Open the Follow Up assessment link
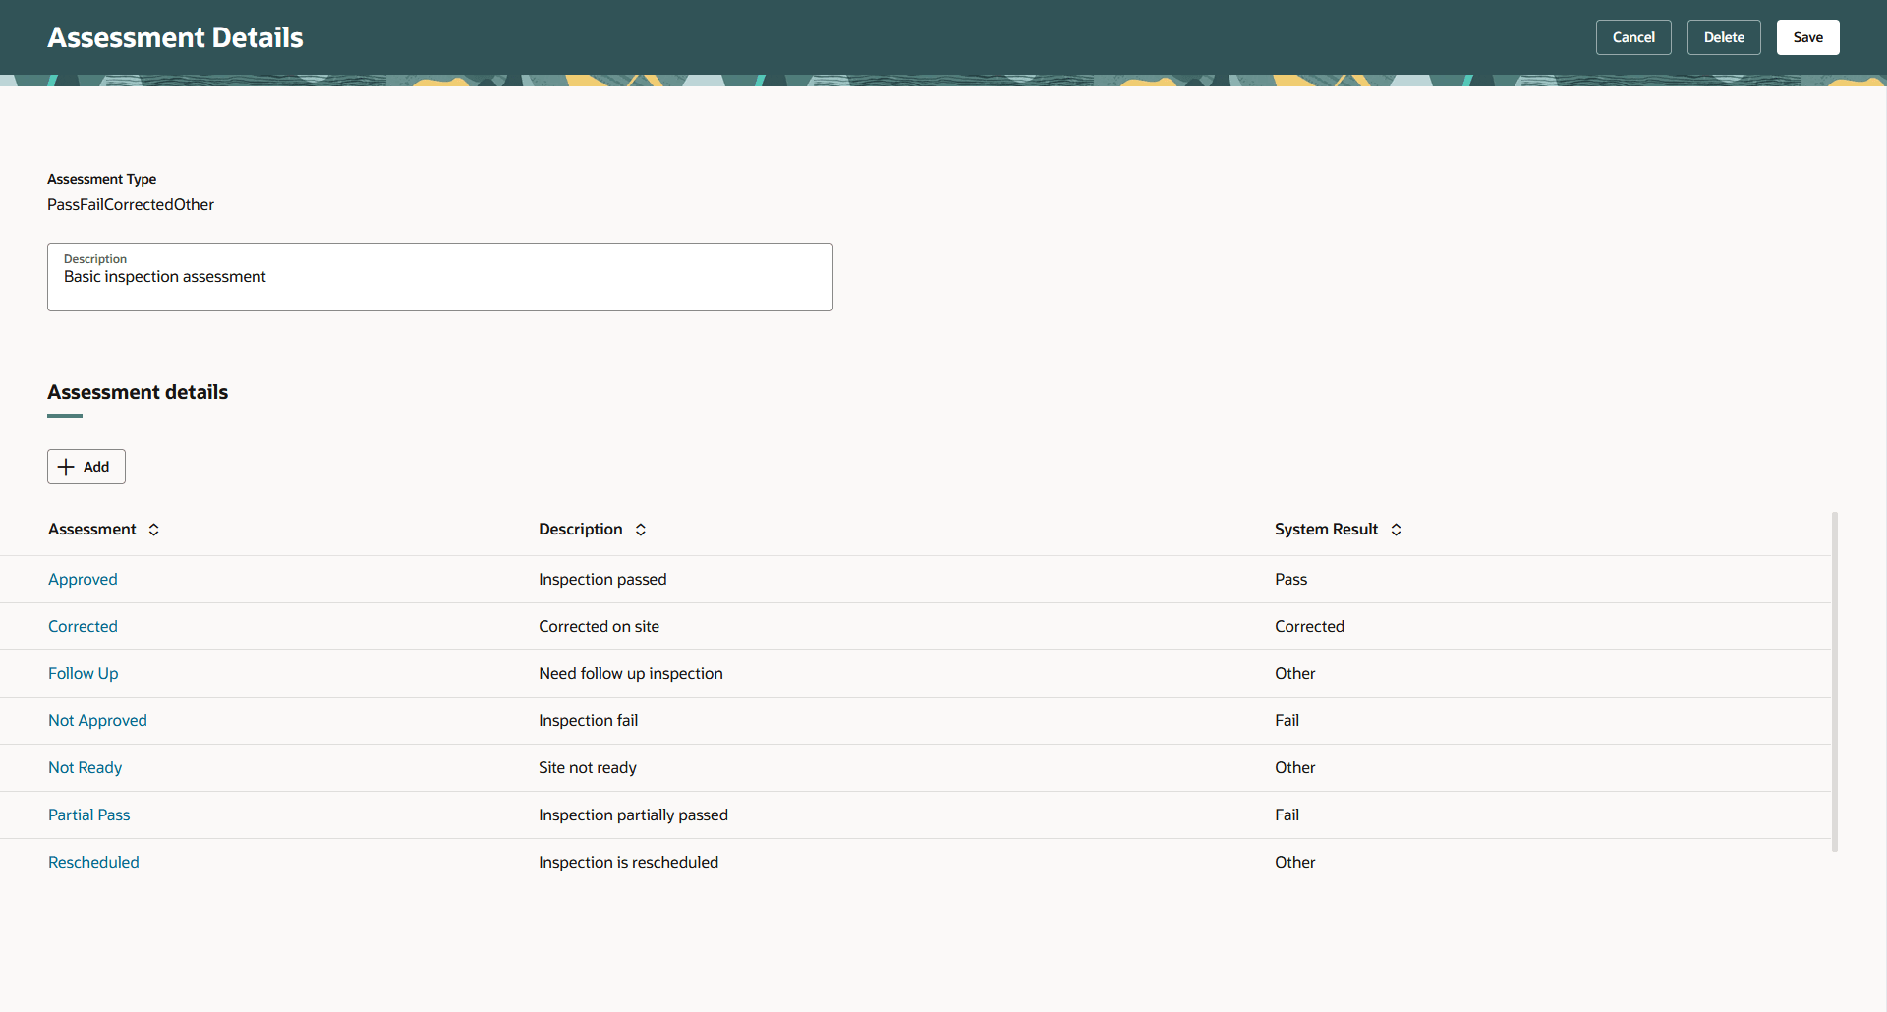The image size is (1887, 1012). pyautogui.click(x=84, y=674)
